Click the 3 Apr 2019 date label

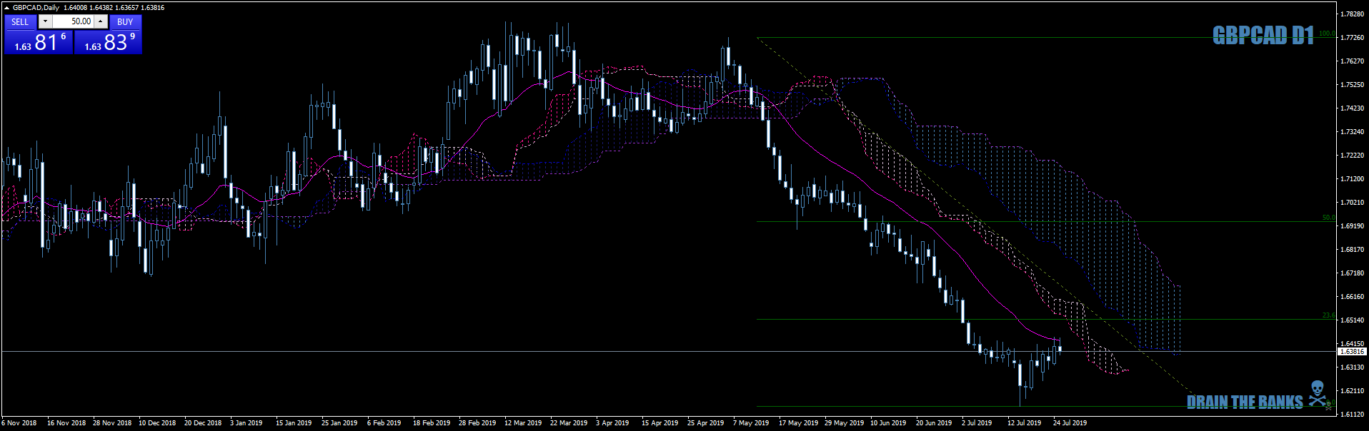point(612,423)
